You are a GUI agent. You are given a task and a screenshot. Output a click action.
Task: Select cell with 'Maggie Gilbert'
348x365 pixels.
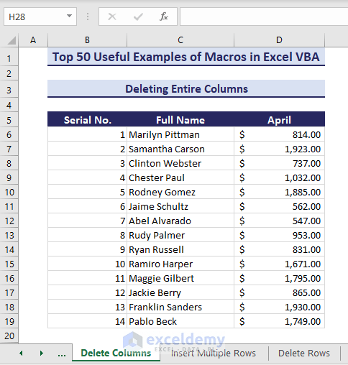[x=180, y=278]
